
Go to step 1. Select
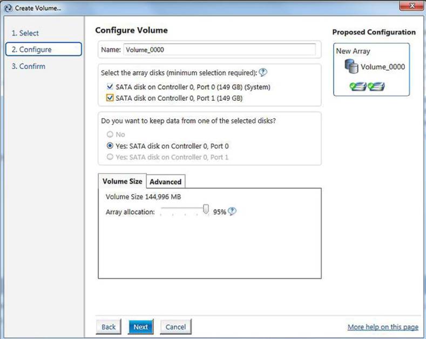point(25,33)
